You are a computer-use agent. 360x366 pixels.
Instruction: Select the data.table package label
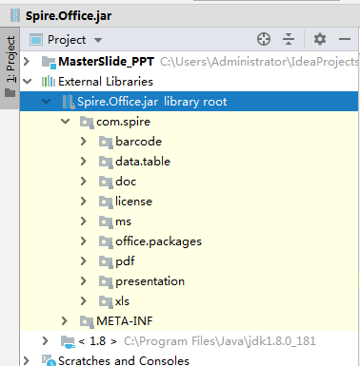[143, 162]
